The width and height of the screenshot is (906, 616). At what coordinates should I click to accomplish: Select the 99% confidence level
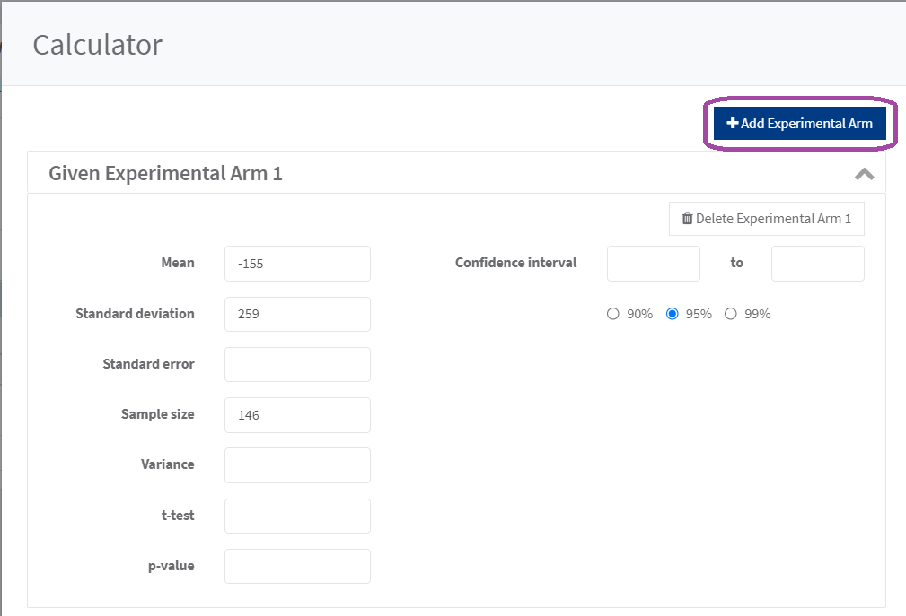click(x=730, y=314)
